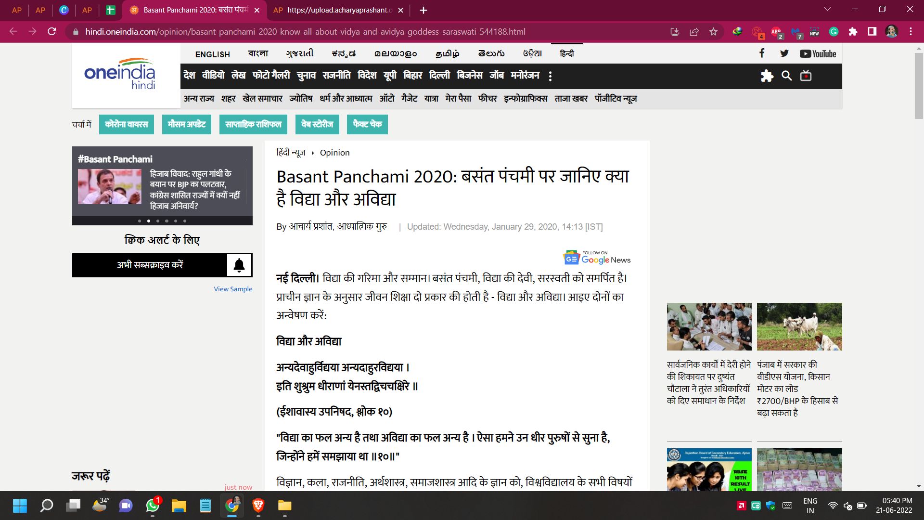Open the Google News follow badge
Image resolution: width=924 pixels, height=520 pixels.
[x=597, y=258]
